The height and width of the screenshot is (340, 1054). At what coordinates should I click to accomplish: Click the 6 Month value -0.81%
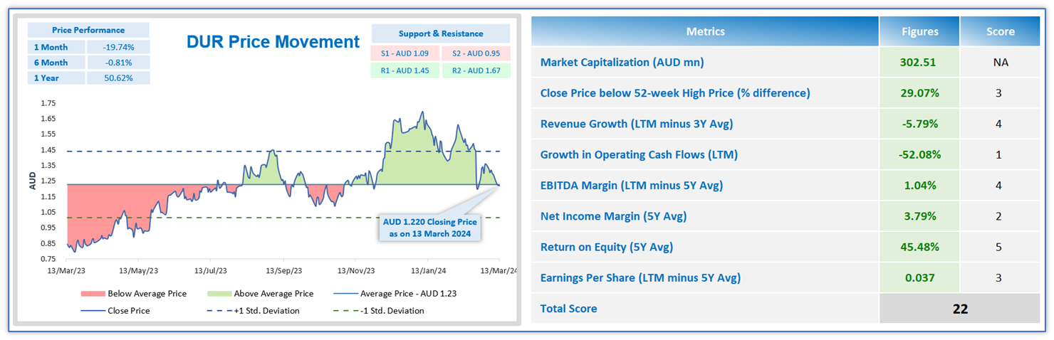[118, 63]
